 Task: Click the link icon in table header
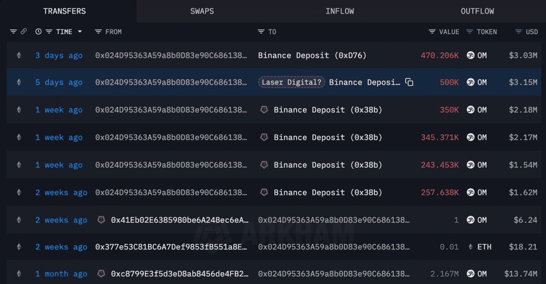(23, 32)
